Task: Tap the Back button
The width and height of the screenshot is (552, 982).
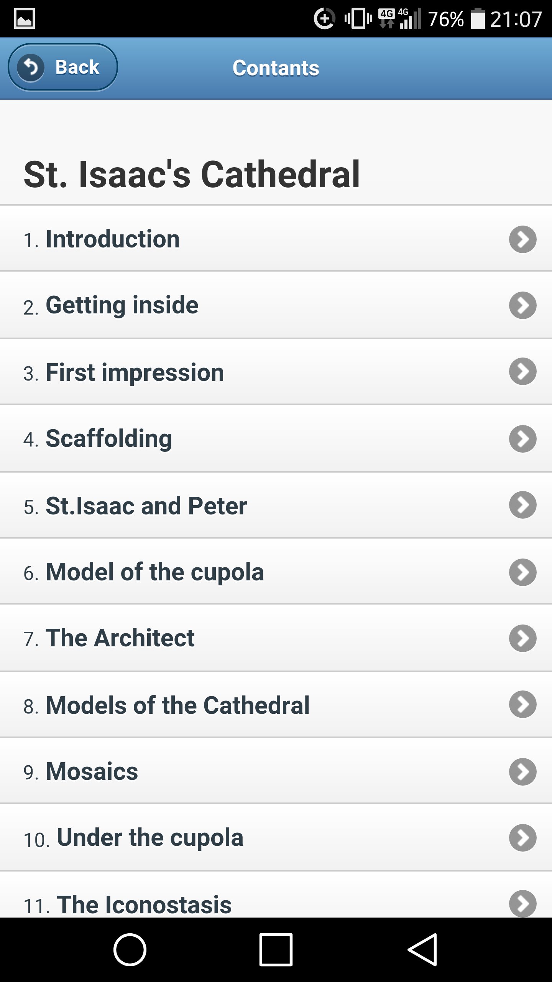Action: click(63, 68)
